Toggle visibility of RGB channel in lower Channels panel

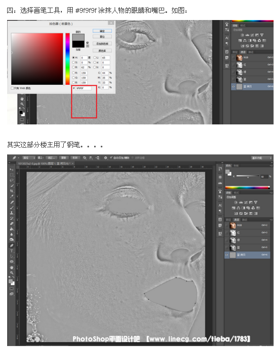click(226, 225)
